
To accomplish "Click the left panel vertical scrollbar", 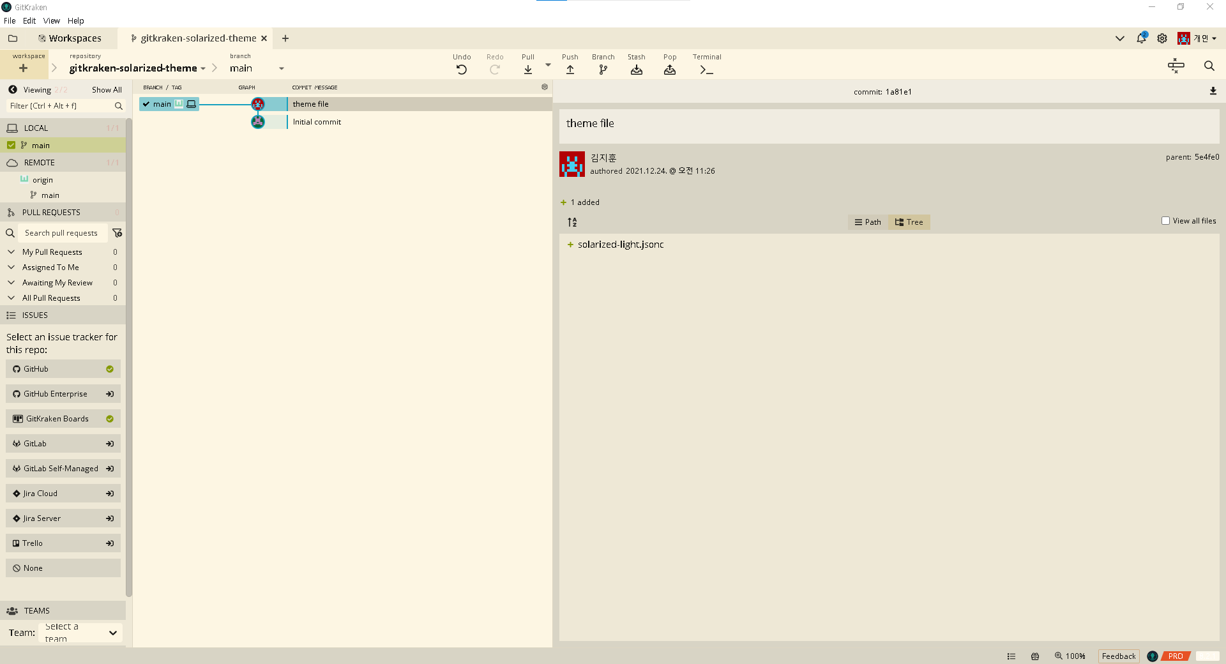I will [x=129, y=358].
